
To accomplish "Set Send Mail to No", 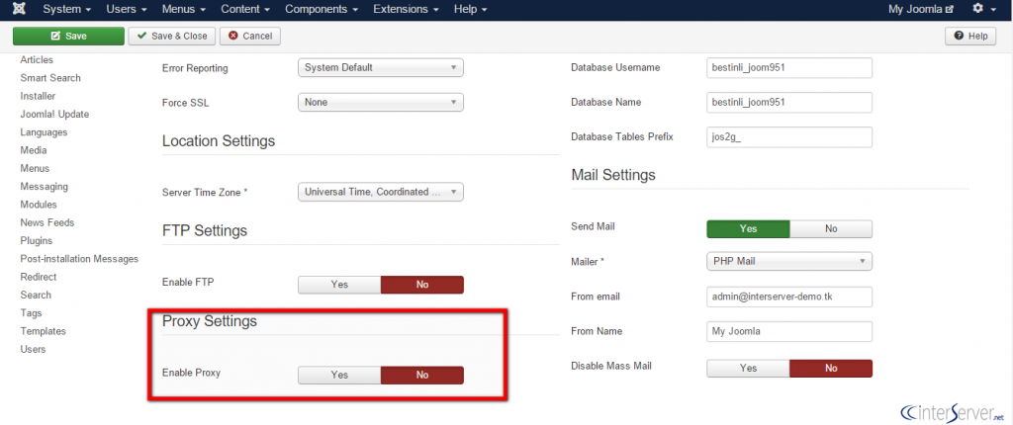I will (x=831, y=228).
